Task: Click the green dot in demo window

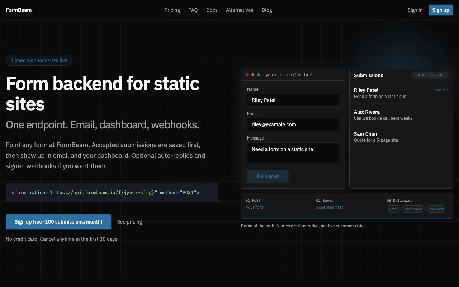Action: coord(259,75)
